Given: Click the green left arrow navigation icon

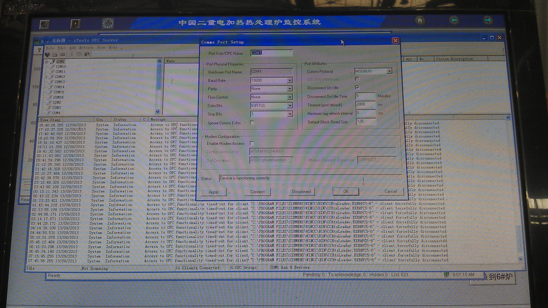Looking at the screenshot, I should (x=454, y=20).
